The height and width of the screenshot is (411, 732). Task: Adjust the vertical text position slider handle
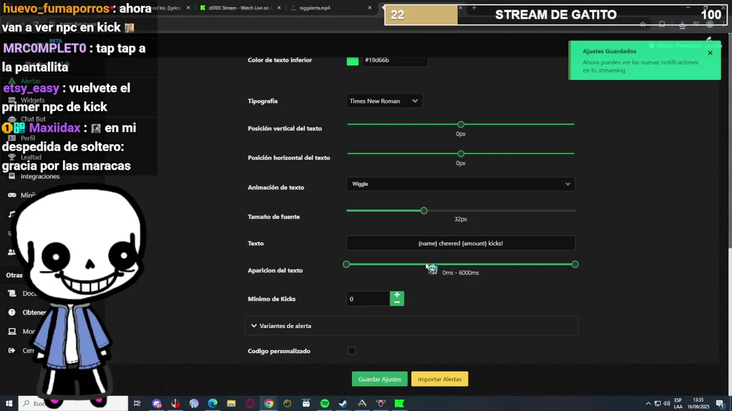tap(461, 124)
